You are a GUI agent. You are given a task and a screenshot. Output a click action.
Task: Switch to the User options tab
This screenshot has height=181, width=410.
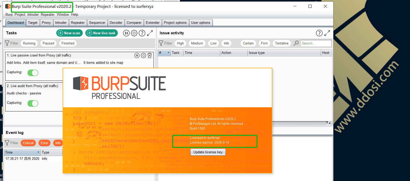click(201, 23)
